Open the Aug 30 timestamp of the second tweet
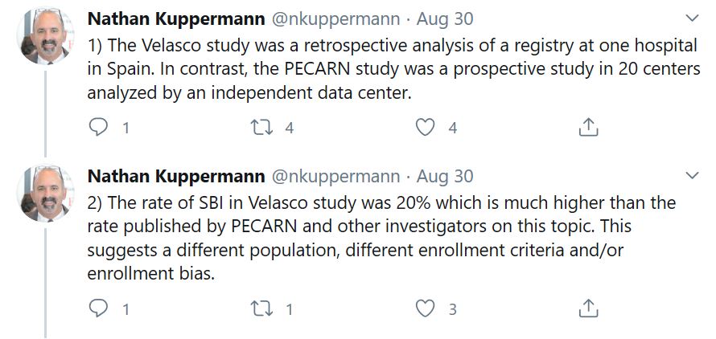The height and width of the screenshot is (339, 716). (445, 176)
